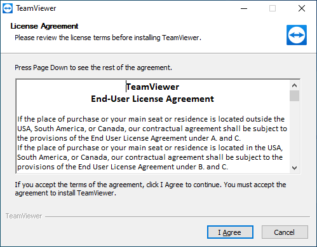Click the Press Page Down instruction text
Image resolution: width=317 pixels, height=247 pixels.
(x=93, y=67)
